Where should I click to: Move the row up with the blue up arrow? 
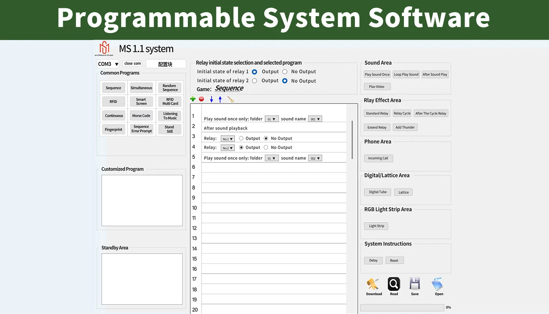pos(220,100)
